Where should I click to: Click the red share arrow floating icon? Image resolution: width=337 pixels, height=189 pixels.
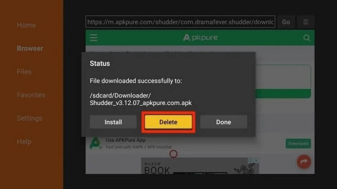(304, 162)
